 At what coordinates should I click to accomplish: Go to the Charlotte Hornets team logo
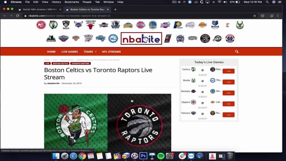[79, 24]
